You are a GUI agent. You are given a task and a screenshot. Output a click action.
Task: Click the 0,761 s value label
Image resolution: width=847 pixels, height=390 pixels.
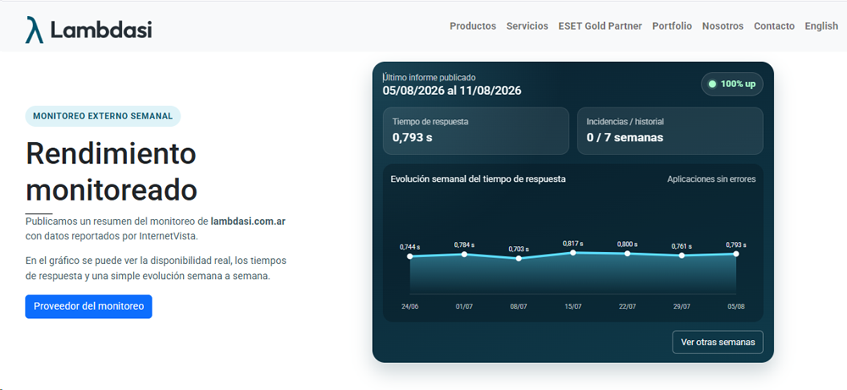pos(682,246)
